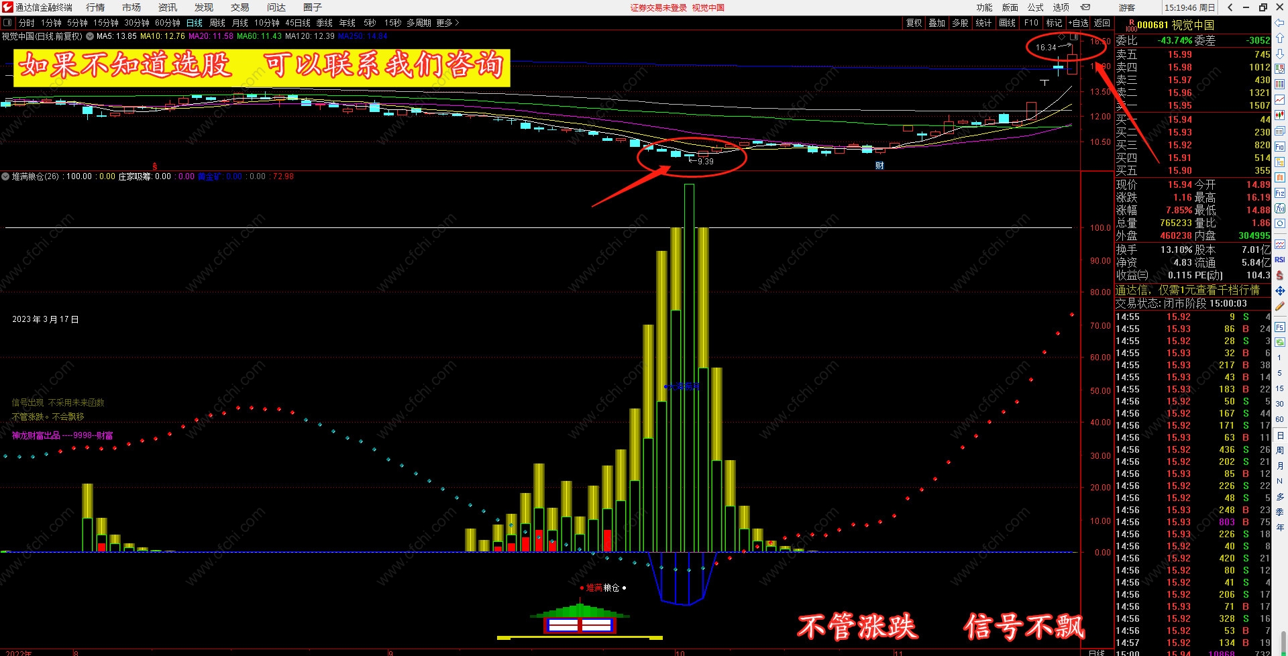Viewport: 1288px width, 656px height.
Task: Click the green refresh icon in the right sidebar
Action: (x=1279, y=342)
